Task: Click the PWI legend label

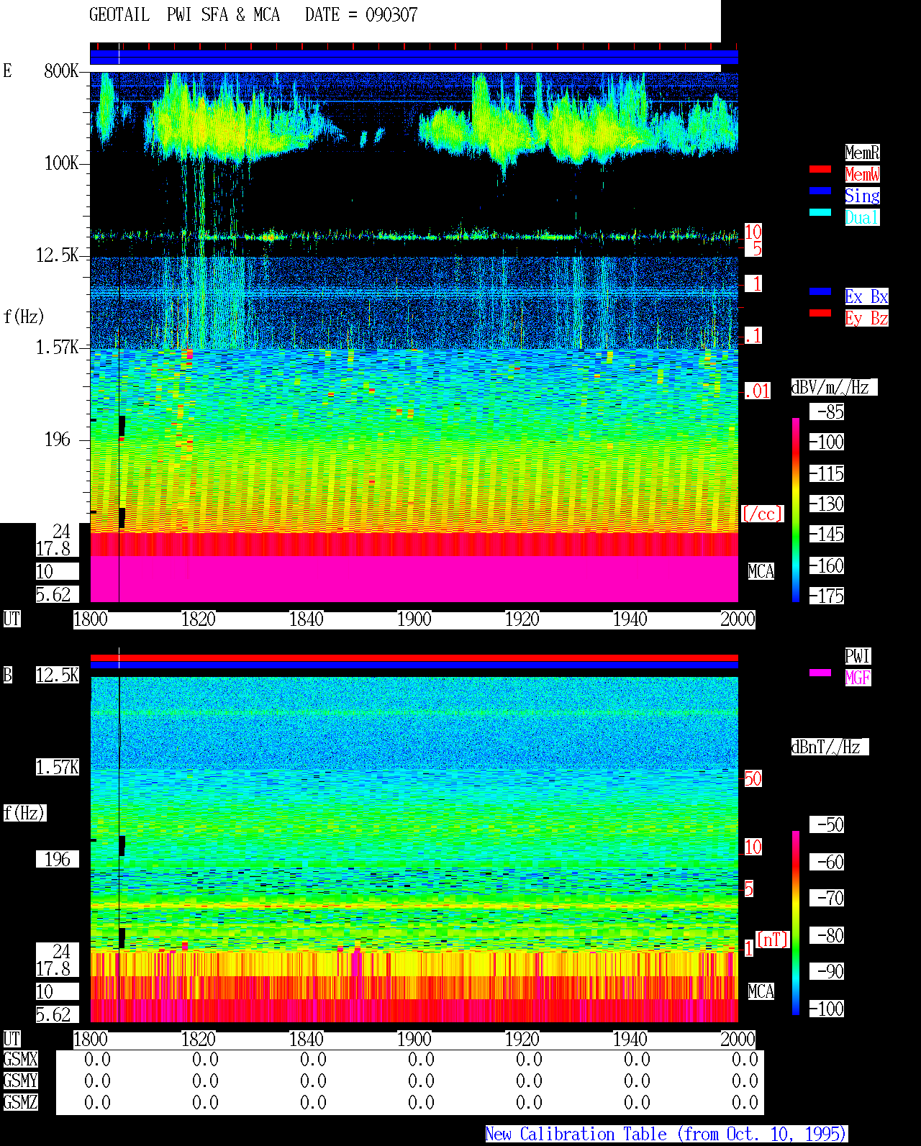Action: [858, 656]
